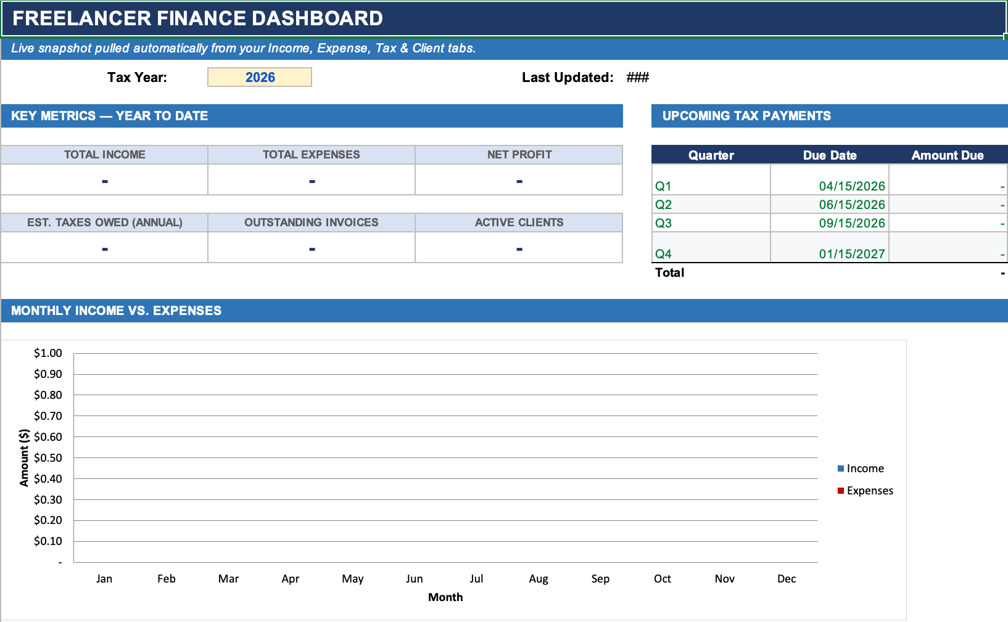Click the red Expenses legend marker

840,491
